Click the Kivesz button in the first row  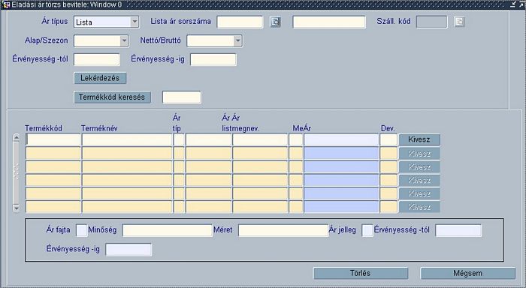[419, 139]
